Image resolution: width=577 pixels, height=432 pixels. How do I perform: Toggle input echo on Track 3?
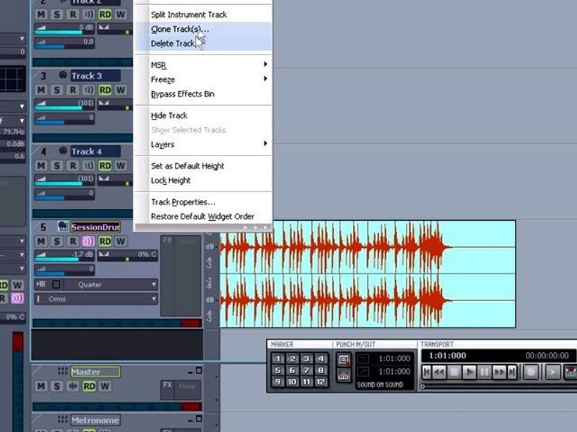(x=88, y=90)
